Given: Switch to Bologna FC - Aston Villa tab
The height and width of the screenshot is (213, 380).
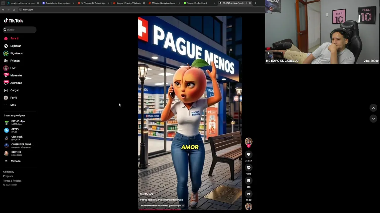Looking at the screenshot, I should point(129,3).
